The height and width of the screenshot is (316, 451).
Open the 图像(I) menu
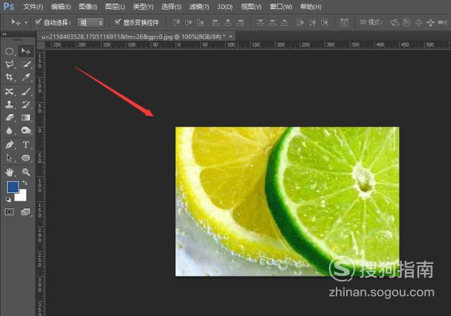tap(88, 7)
